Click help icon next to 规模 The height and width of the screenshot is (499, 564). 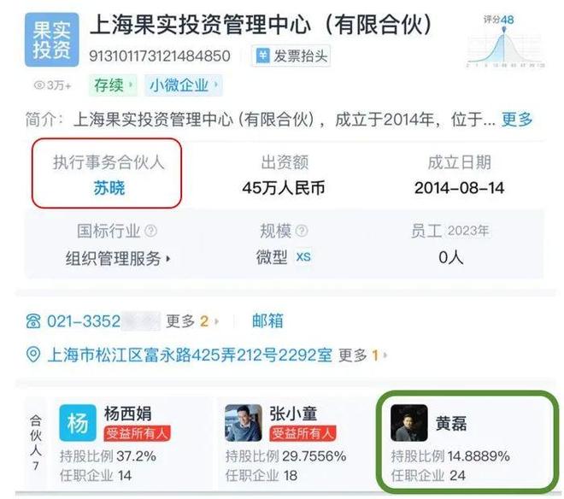[302, 231]
